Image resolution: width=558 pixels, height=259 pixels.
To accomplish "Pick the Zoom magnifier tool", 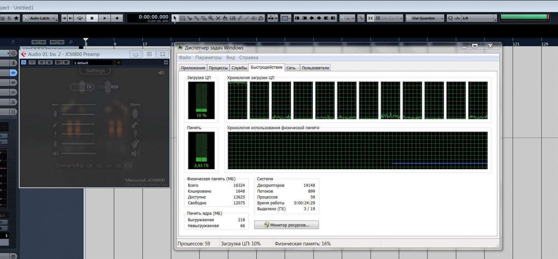I will [x=211, y=18].
